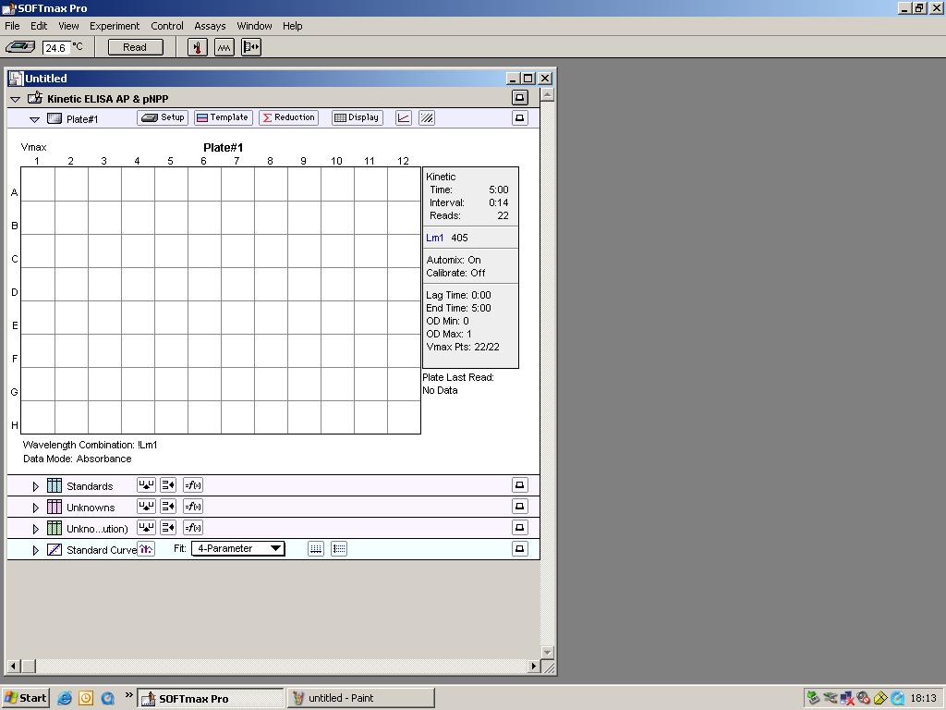The height and width of the screenshot is (710, 946).
Task: Expand the Standard Curve section
Action: (36, 550)
